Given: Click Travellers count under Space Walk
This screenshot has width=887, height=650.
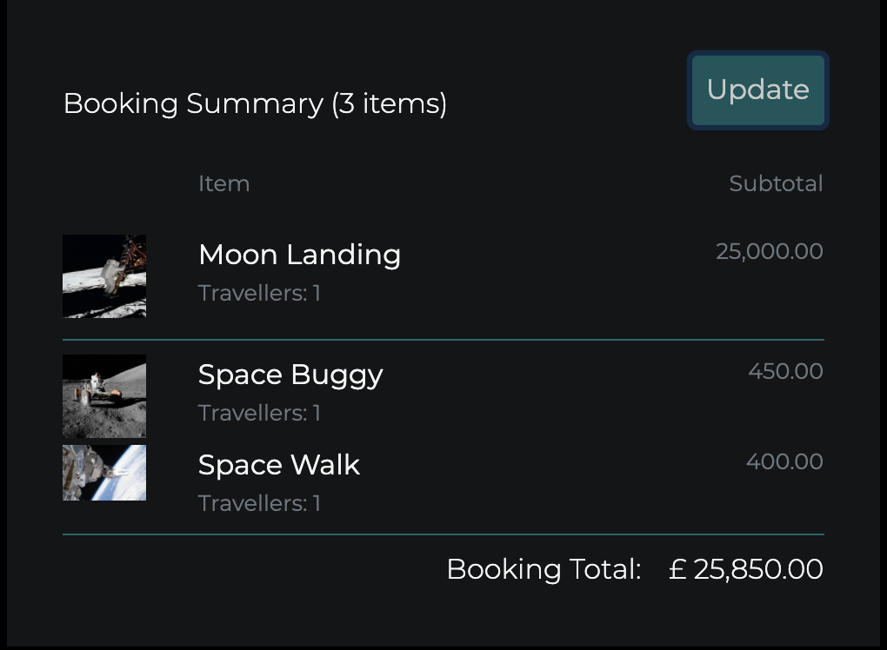Looking at the screenshot, I should [x=258, y=503].
